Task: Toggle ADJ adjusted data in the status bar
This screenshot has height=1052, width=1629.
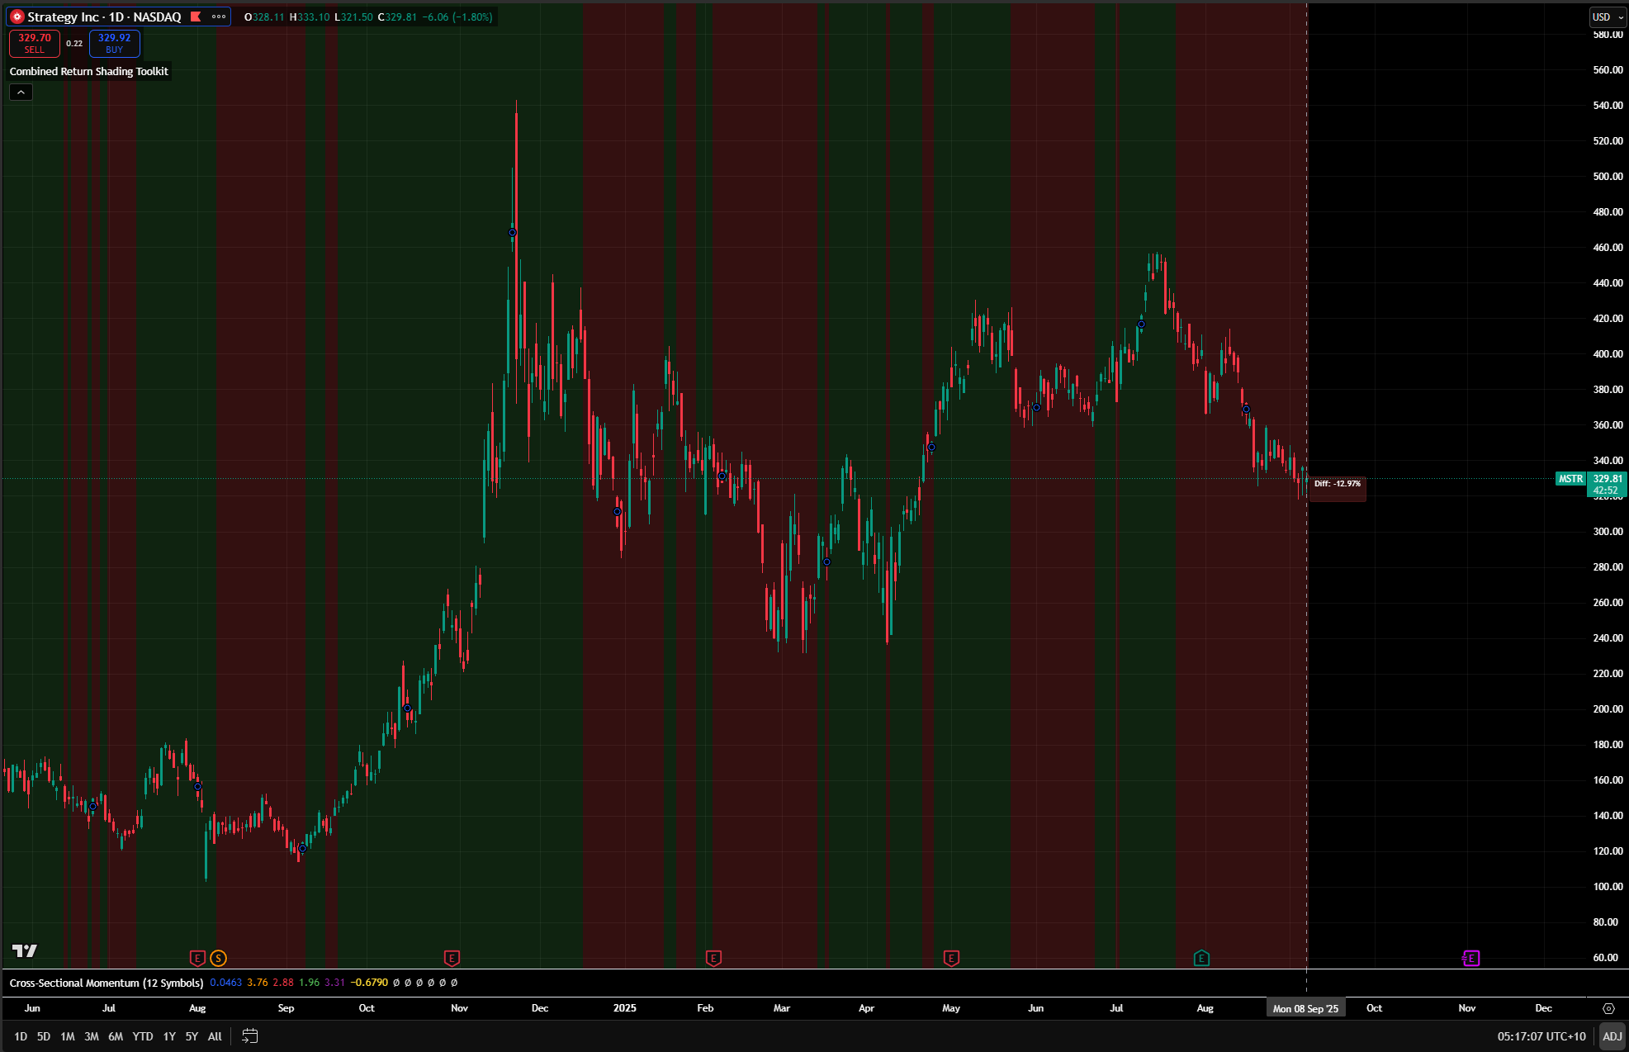Action: (x=1612, y=1035)
